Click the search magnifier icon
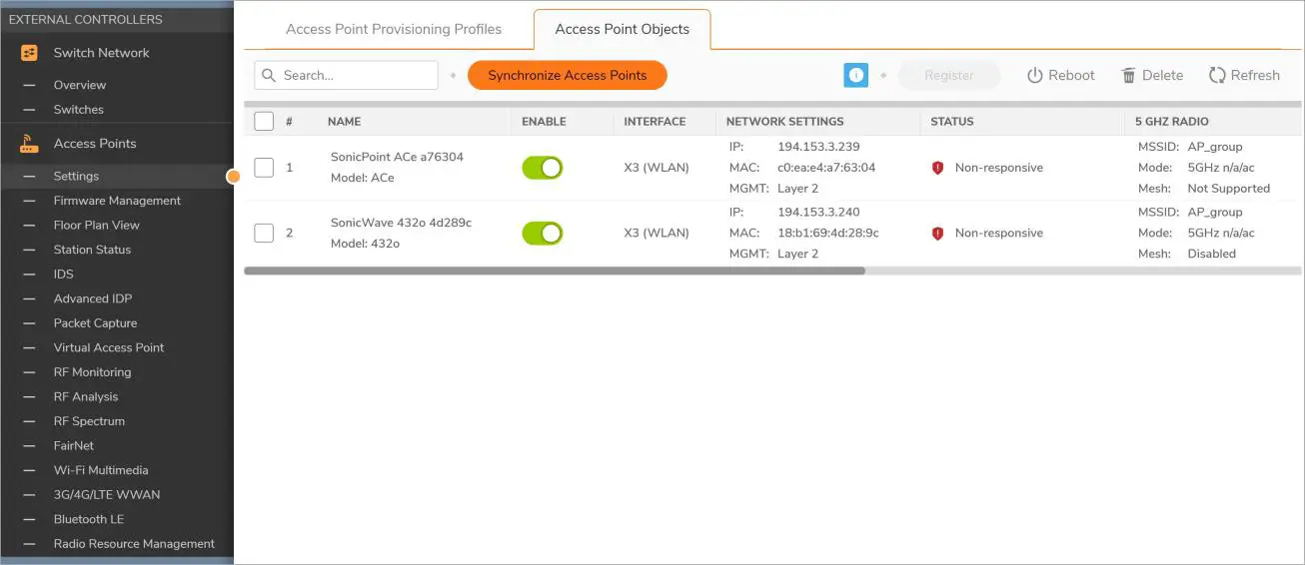This screenshot has width=1305, height=565. tap(270, 75)
